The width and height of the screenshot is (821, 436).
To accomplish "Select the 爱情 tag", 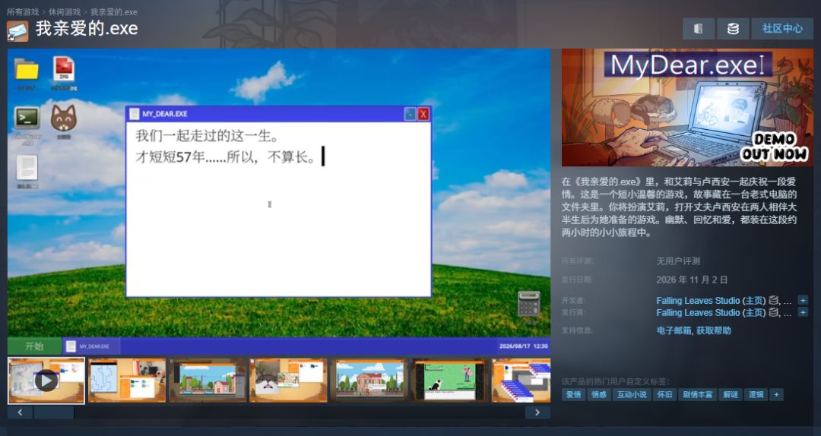I will [573, 395].
